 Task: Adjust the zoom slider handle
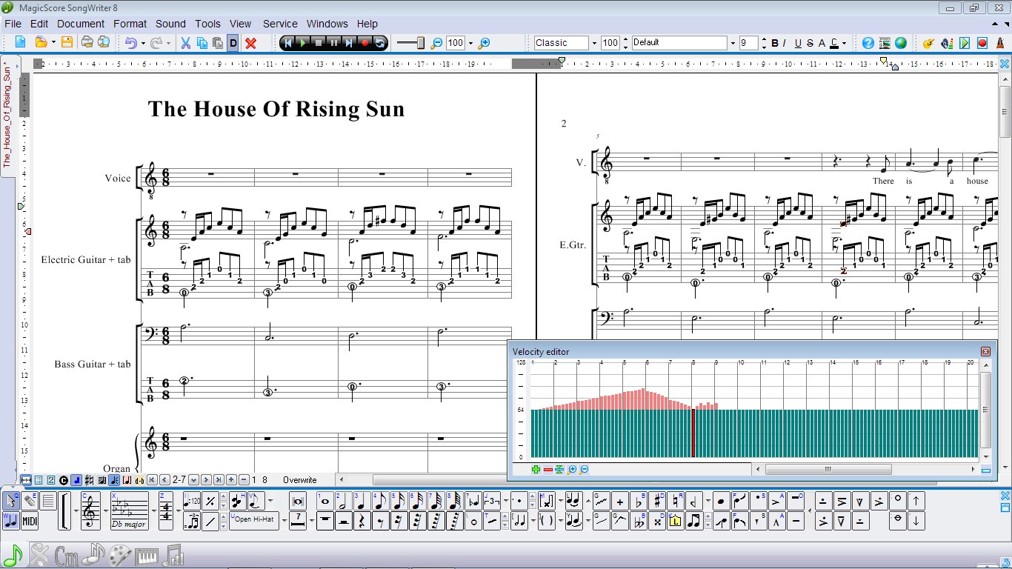coord(421,43)
